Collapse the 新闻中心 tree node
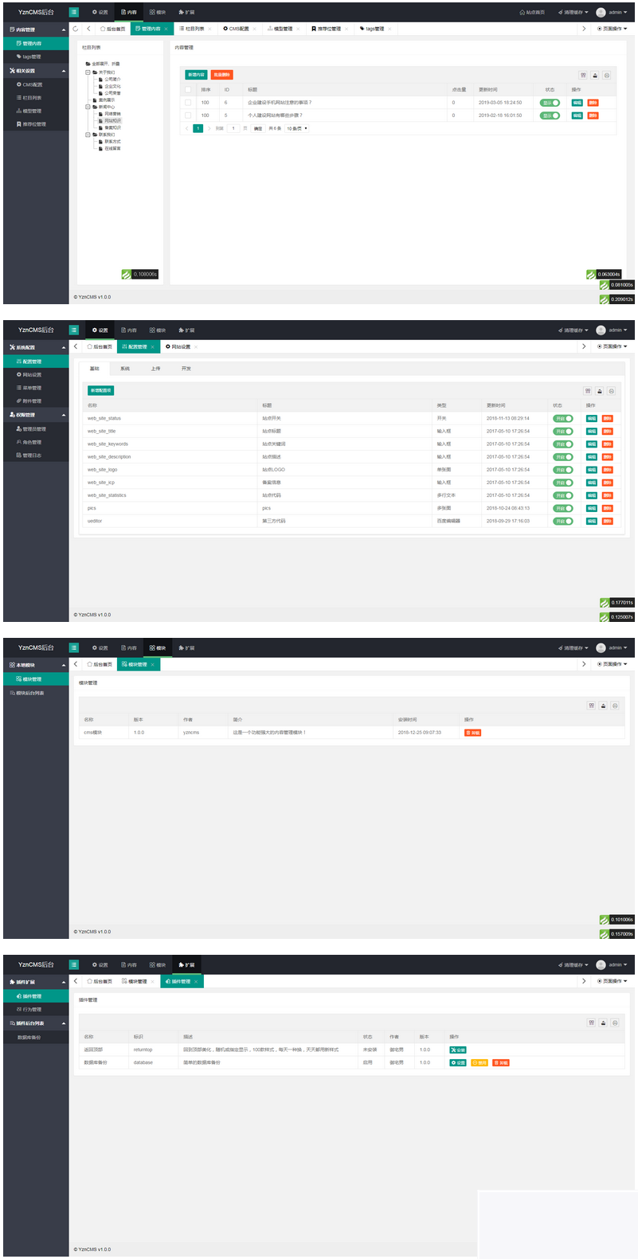Screen dimensions: 638x1259 pos(87,107)
